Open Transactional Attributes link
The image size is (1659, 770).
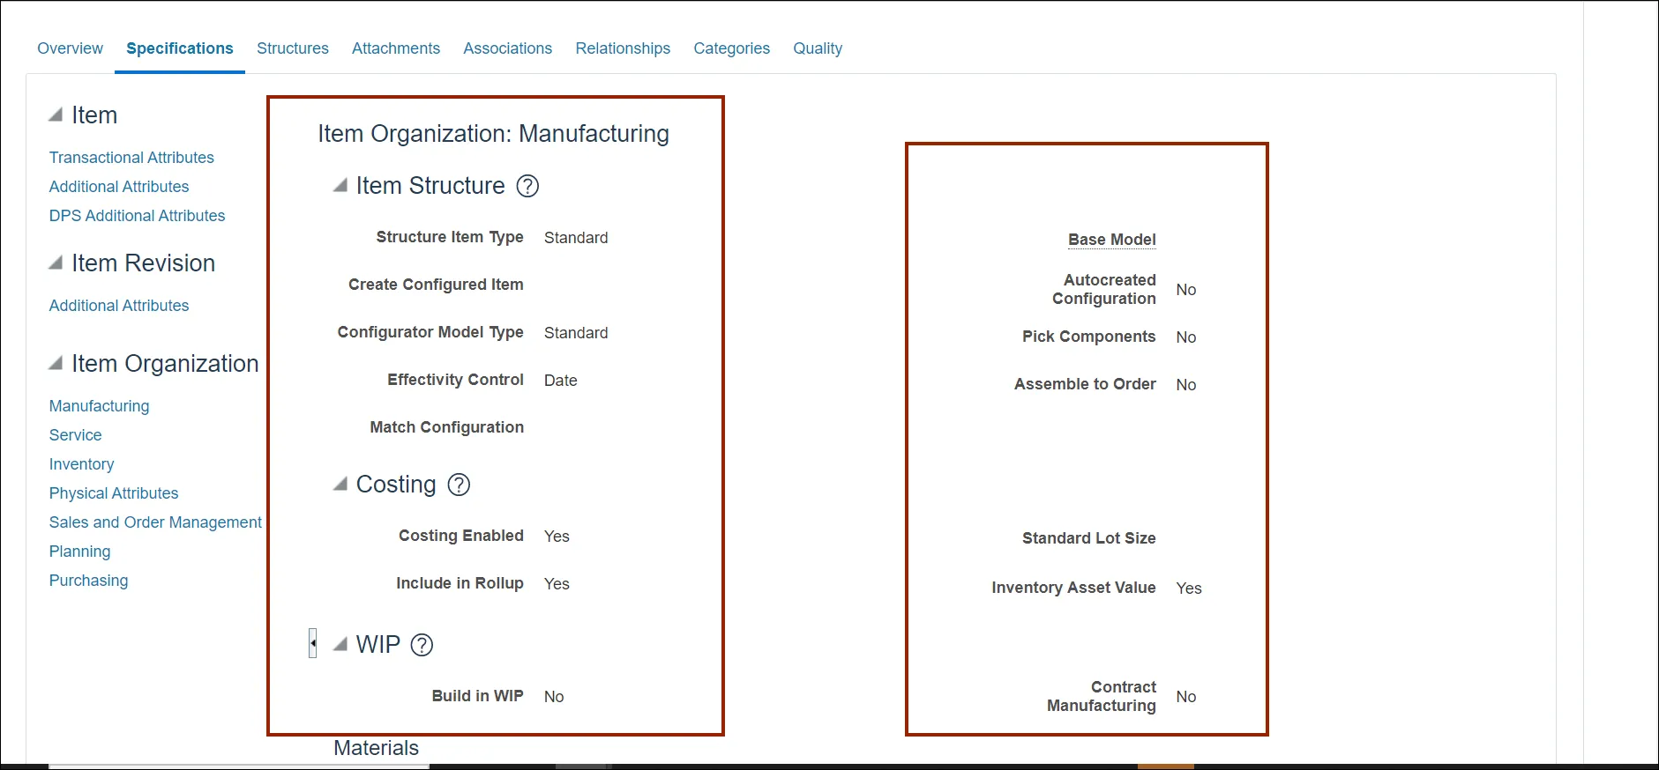(131, 158)
